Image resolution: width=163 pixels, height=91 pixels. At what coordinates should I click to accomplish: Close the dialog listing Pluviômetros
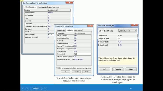click(69, 3)
